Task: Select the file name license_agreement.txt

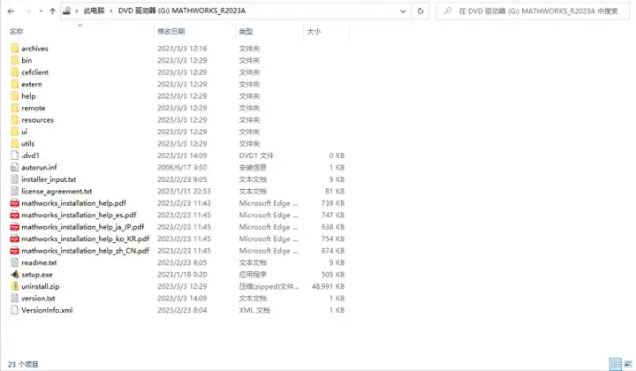Action: tap(57, 192)
